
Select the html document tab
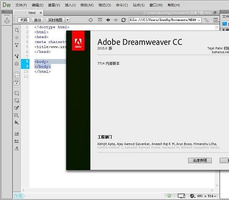point(32,13)
